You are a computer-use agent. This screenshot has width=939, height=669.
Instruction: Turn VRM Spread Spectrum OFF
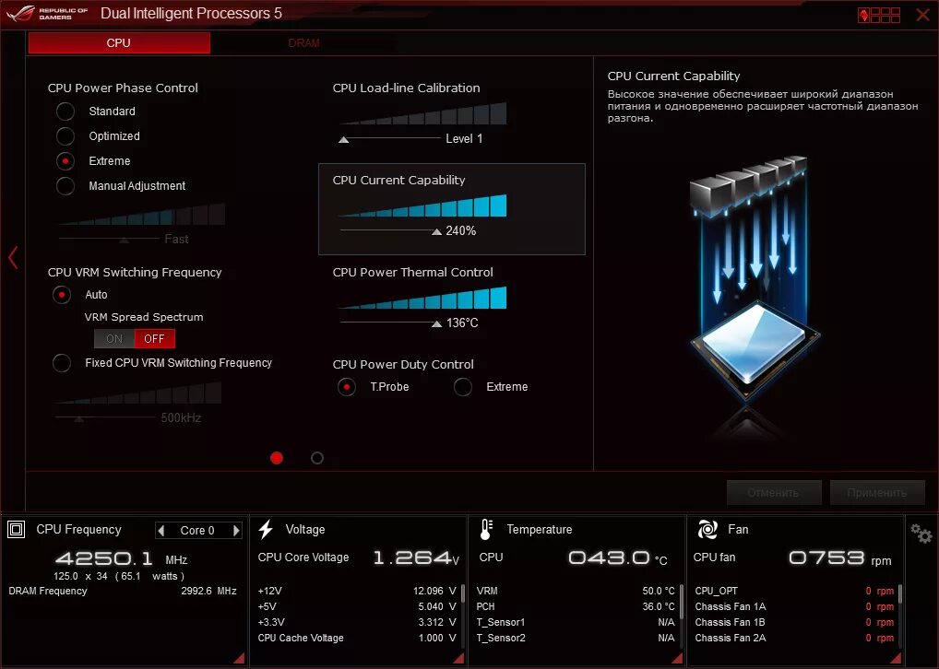(x=155, y=339)
